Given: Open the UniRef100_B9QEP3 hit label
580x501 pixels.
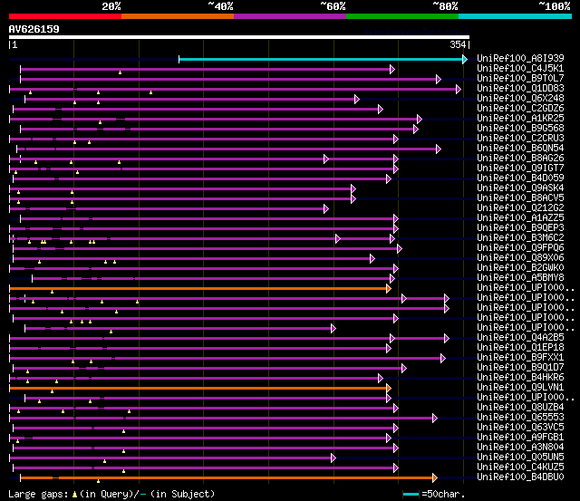Looking at the screenshot, I should [520, 228].
